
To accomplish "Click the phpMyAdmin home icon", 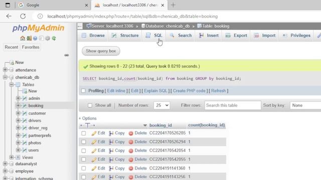I will 23,38.
